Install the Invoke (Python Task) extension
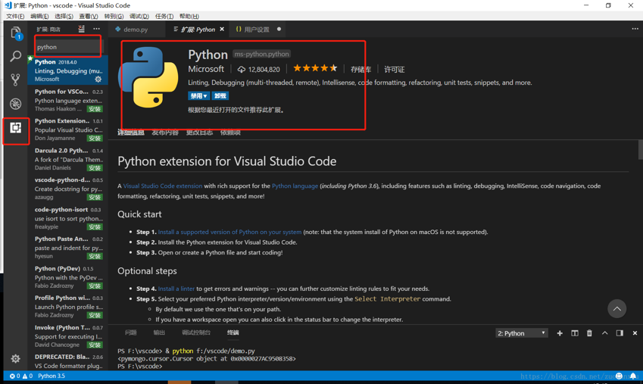 [95, 345]
